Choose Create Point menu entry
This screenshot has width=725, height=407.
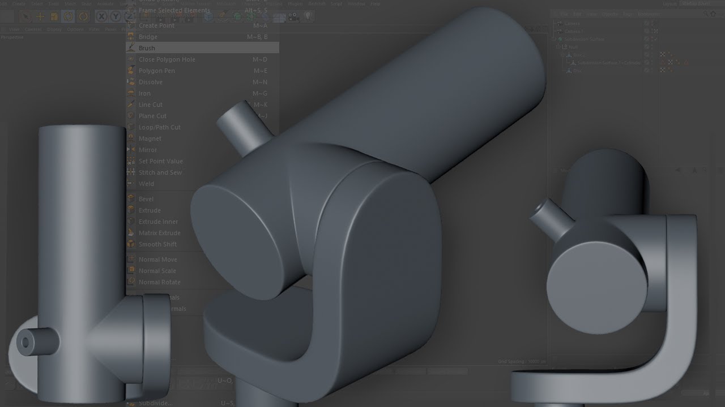[156, 25]
